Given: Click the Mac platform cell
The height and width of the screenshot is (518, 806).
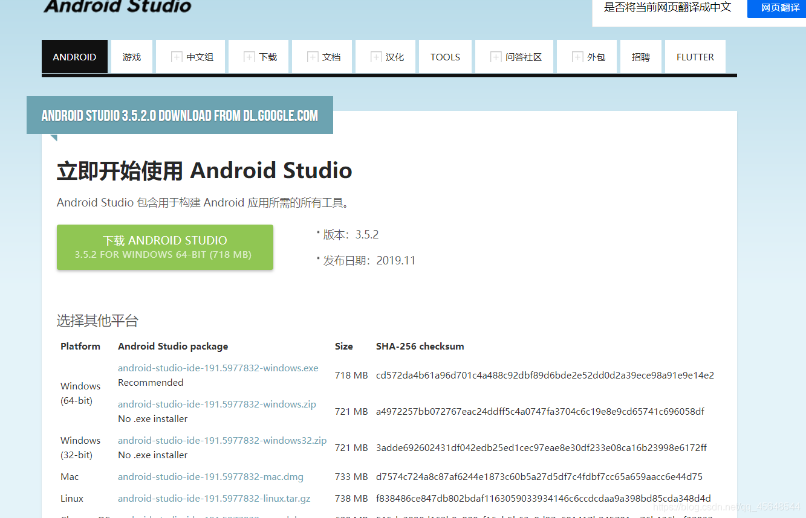Looking at the screenshot, I should pos(70,477).
